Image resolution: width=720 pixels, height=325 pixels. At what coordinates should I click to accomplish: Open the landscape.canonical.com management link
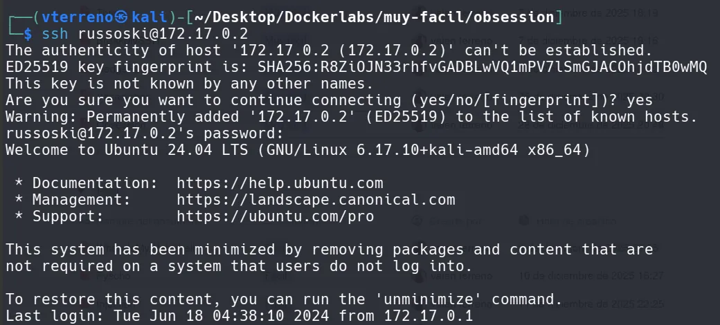coord(316,200)
